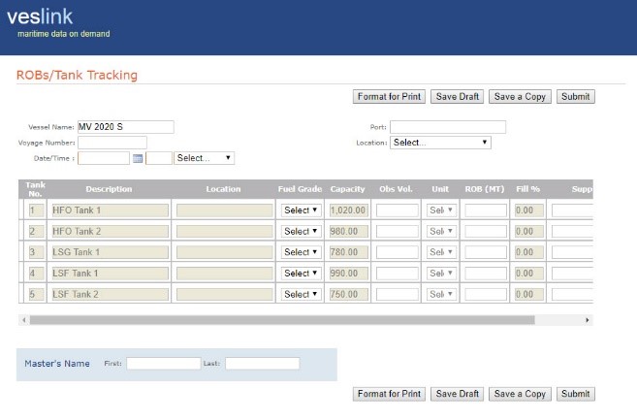Open the Date/Time calendar picker icon
This screenshot has width=637, height=420.
pyautogui.click(x=138, y=158)
